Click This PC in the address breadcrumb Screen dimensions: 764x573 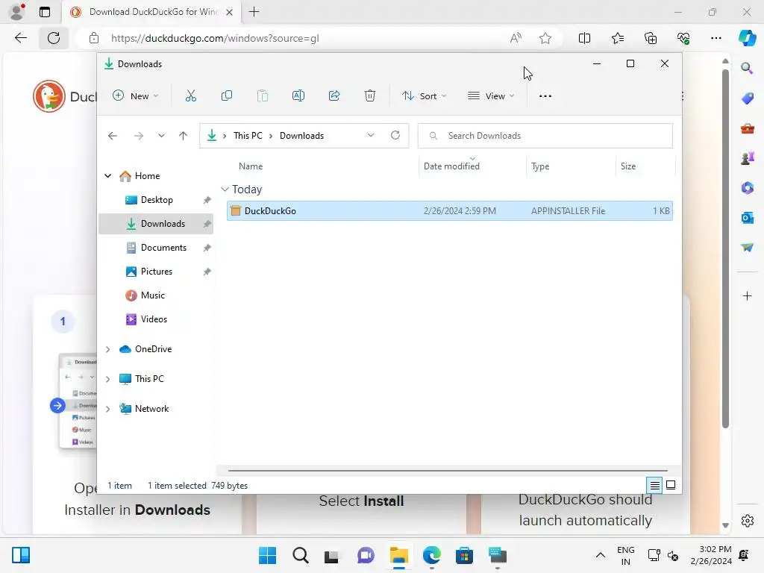(x=248, y=136)
